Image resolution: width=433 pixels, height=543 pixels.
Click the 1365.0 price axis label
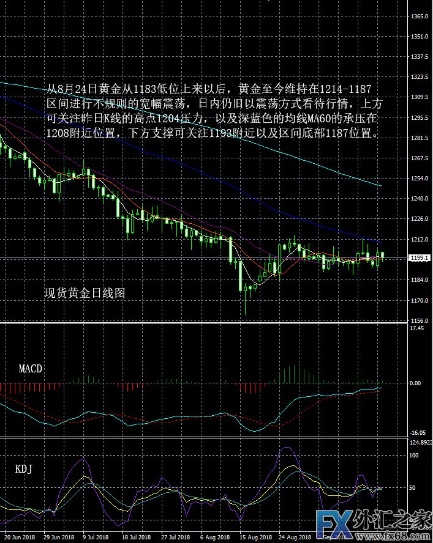(x=419, y=17)
